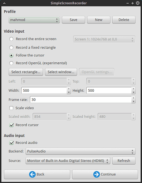Decrease Width with the down arrow

[x=69, y=92]
